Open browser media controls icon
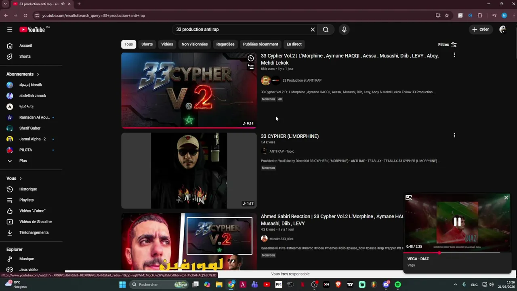 [494, 15]
